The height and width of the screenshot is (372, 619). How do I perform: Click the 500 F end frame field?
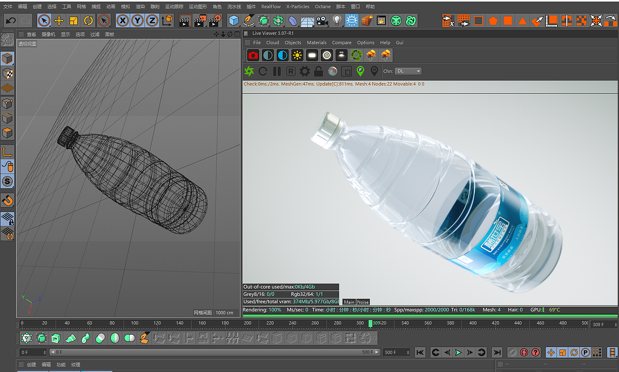(397, 352)
